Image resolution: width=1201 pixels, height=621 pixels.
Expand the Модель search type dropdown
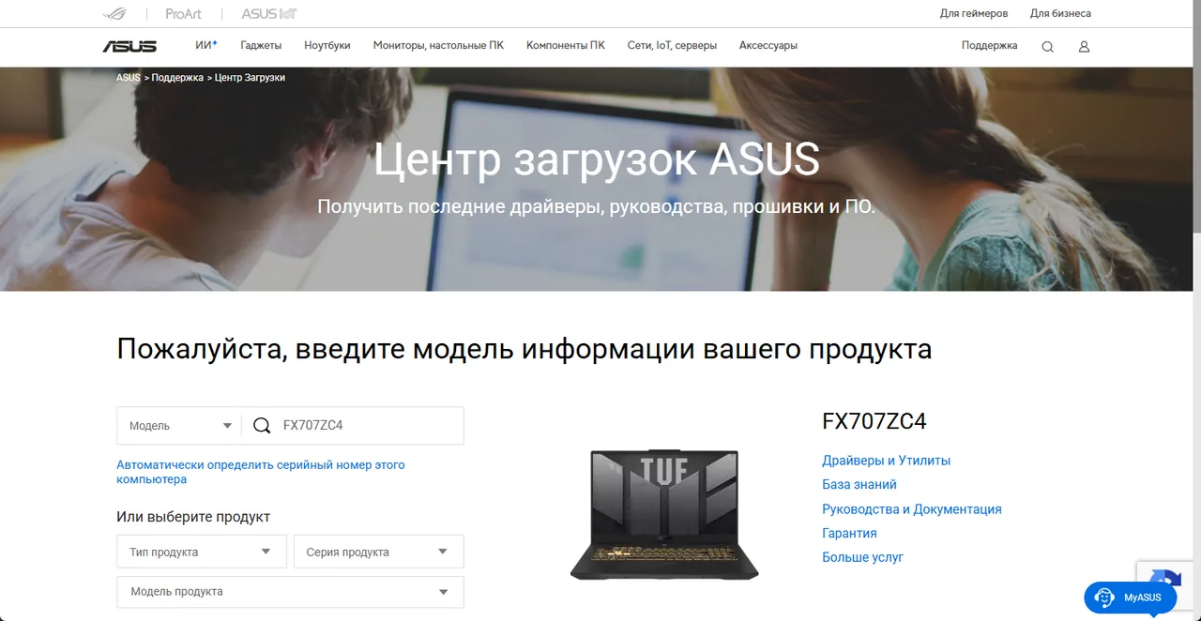(x=179, y=426)
